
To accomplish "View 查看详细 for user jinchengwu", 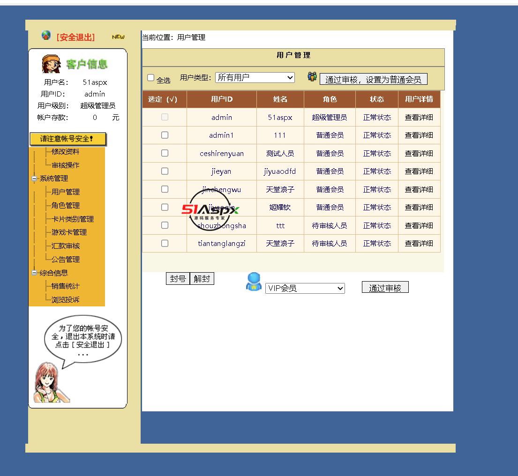I will 419,189.
